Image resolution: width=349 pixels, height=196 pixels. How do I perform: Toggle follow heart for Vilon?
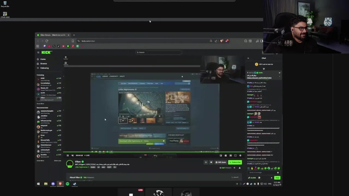click(211, 162)
